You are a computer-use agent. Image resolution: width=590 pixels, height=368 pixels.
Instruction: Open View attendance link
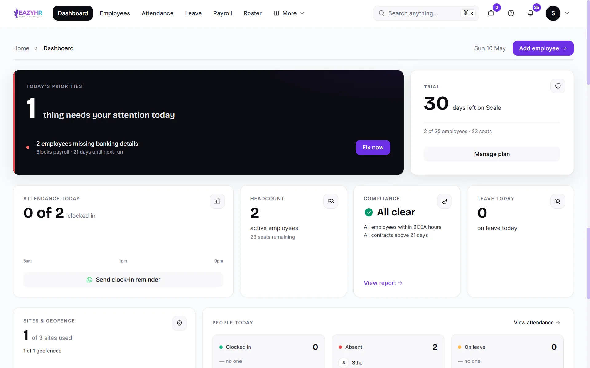pyautogui.click(x=537, y=323)
